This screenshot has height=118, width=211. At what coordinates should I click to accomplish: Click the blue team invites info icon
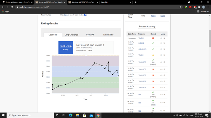tap(85, 15)
